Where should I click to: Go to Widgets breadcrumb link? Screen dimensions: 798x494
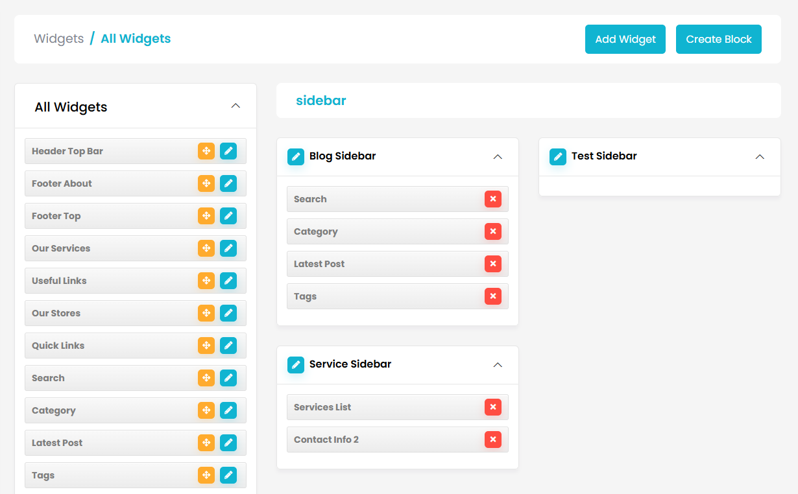(58, 39)
